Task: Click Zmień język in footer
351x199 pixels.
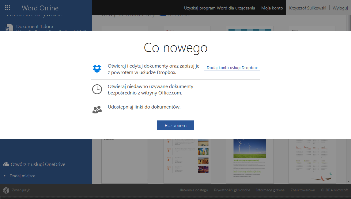Action: [21, 190]
